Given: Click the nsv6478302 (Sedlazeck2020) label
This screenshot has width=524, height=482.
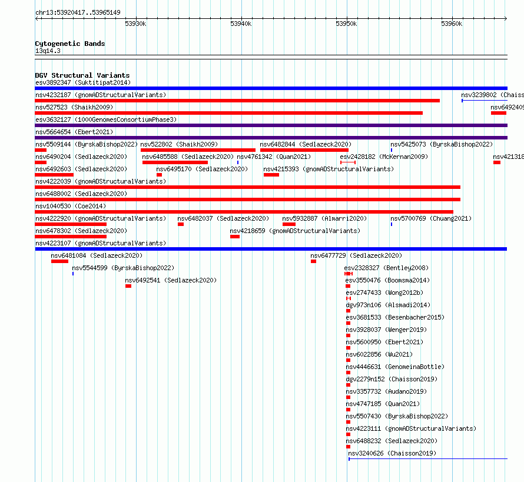Looking at the screenshot, I should [81, 231].
